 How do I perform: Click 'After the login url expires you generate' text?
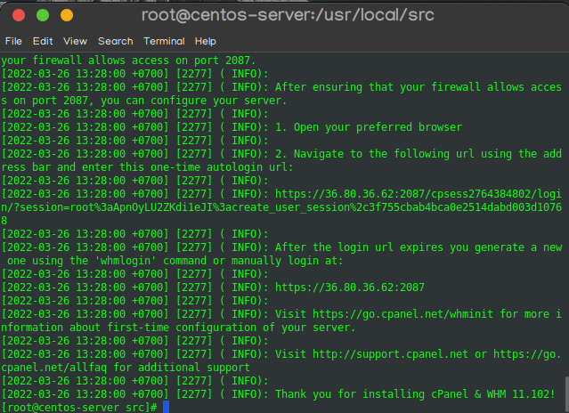point(400,247)
